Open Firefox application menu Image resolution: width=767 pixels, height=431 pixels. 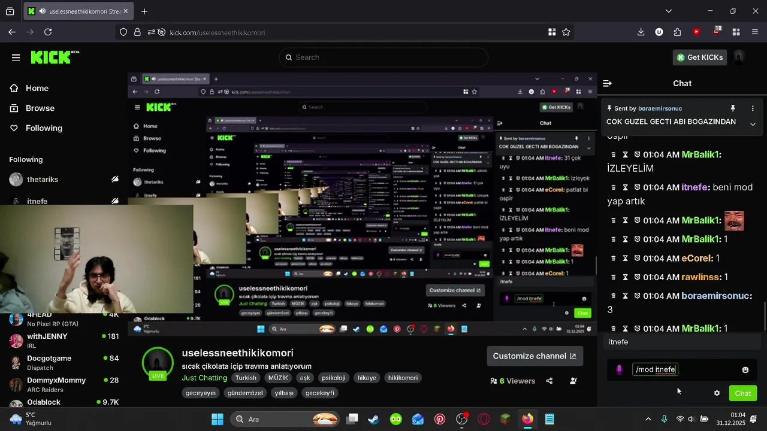[x=755, y=32]
